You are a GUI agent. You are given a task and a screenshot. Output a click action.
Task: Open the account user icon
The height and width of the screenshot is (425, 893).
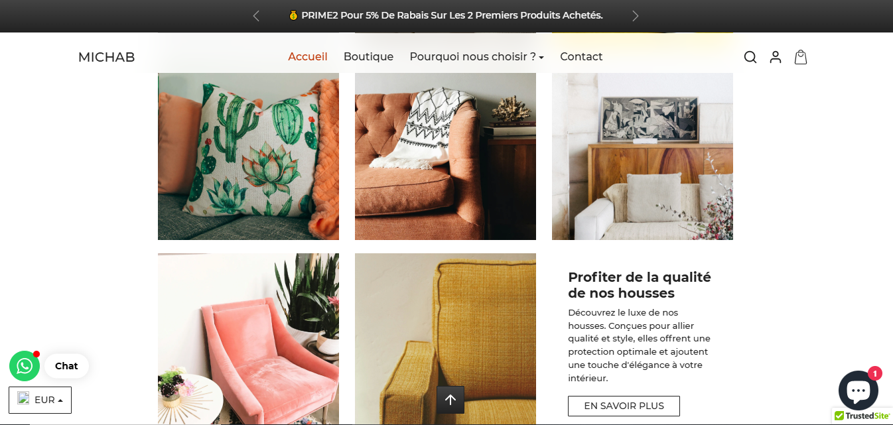[776, 57]
